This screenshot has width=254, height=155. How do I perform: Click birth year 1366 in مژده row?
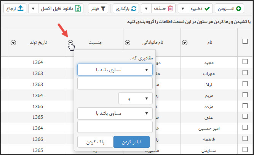coord(38,106)
